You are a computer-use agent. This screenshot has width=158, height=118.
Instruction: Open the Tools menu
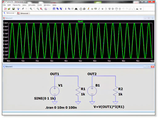[x=39, y=5]
